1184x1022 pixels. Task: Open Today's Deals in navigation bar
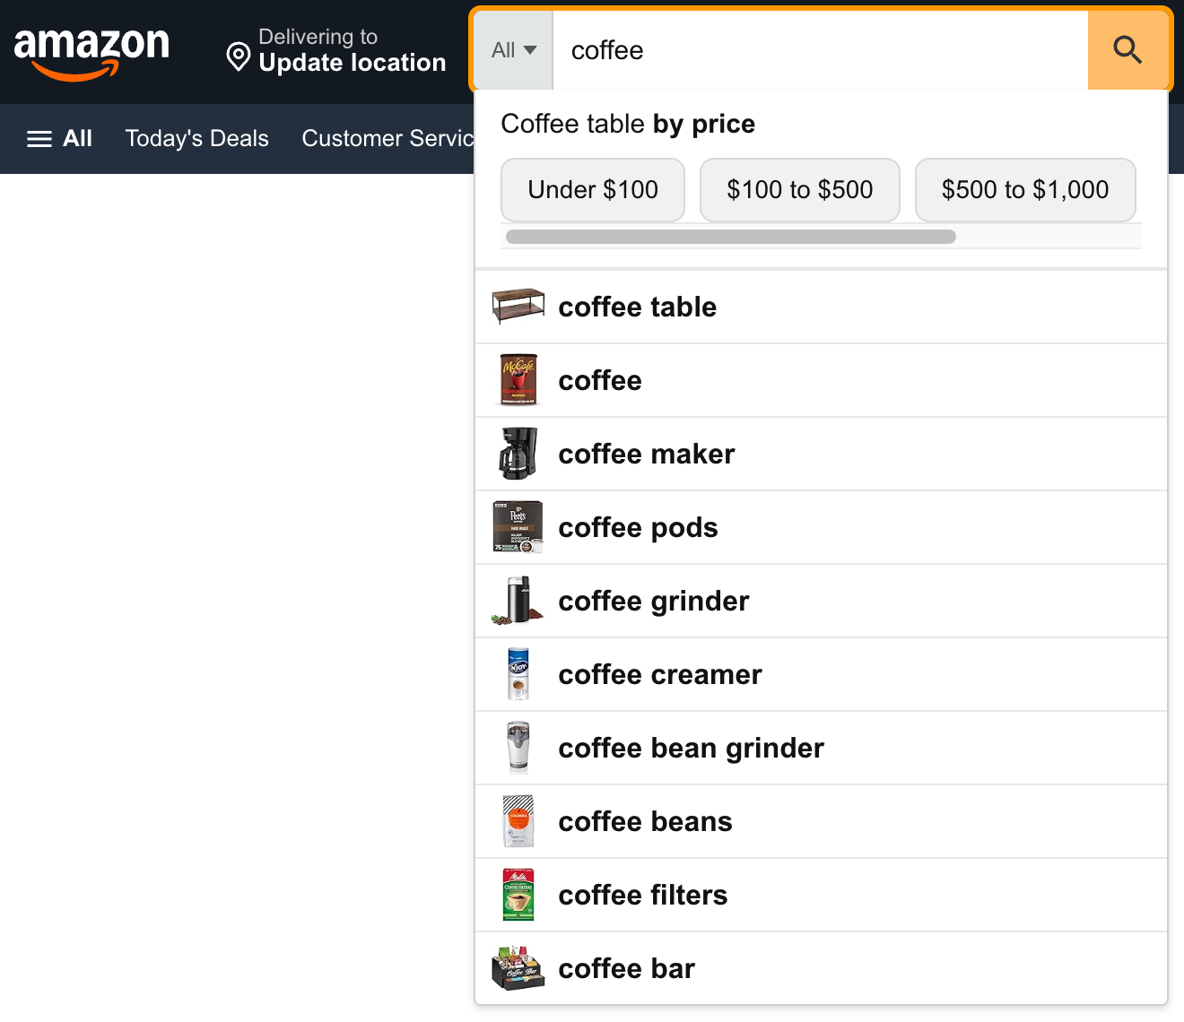(197, 138)
